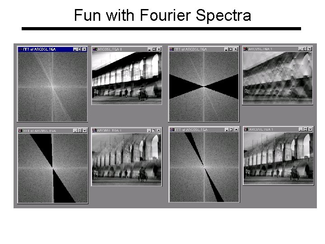
Task: Close the bowtie-masked FFT window
Action: 236,49
